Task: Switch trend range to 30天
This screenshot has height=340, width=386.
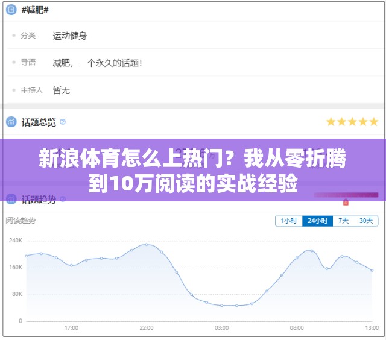Action: (x=366, y=221)
